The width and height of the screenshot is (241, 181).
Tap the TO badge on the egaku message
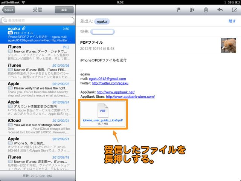click(10, 33)
